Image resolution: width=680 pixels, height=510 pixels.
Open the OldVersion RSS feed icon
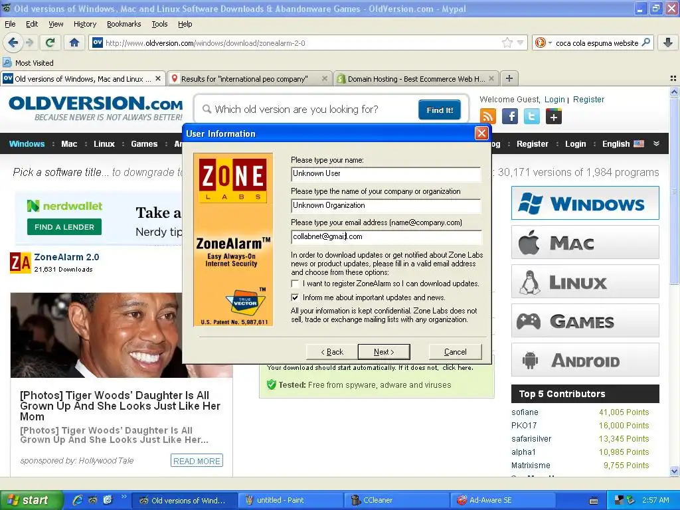487,116
